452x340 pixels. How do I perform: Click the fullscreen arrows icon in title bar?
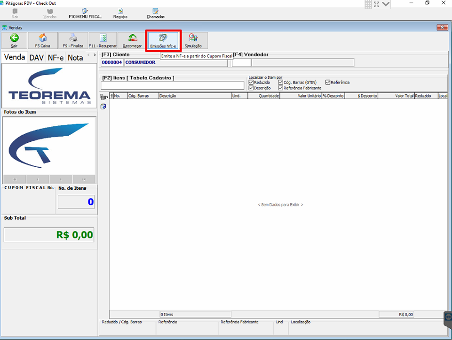click(x=376, y=4)
